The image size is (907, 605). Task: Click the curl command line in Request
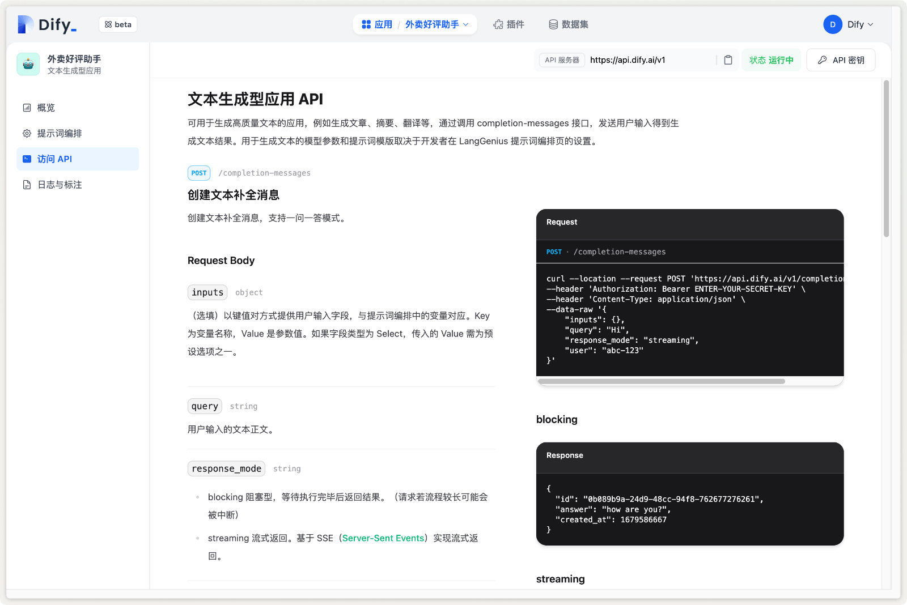pos(695,279)
